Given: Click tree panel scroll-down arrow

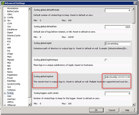Looking at the screenshot, I should (29, 104).
